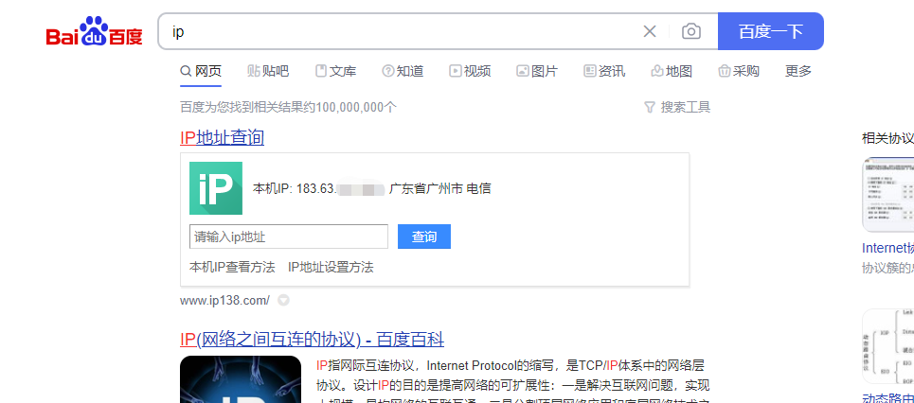
Task: Focus the 请输入ip地址 input field
Action: click(289, 237)
